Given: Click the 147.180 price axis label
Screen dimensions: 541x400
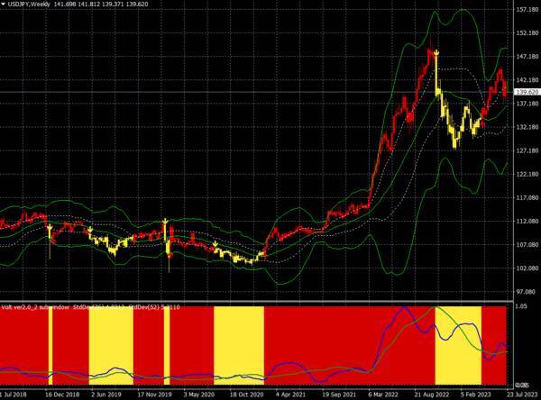Looking at the screenshot, I should [527, 57].
